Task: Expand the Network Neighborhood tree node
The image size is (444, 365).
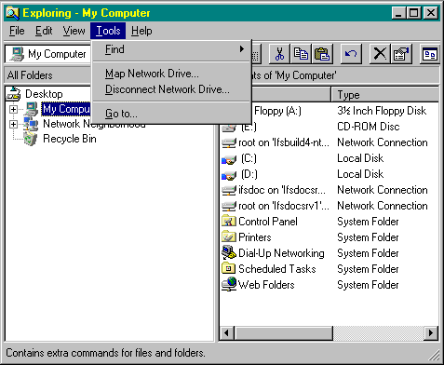Action: click(x=13, y=125)
